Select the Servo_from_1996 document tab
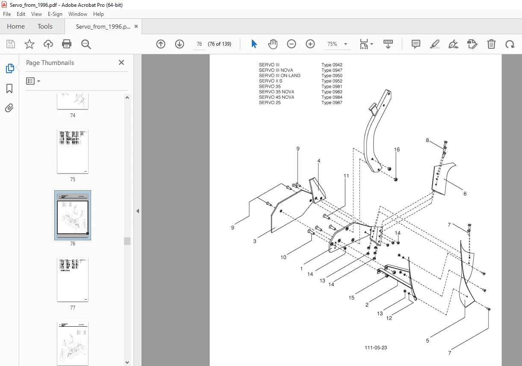Viewport: 522px width, 366px height. [x=103, y=27]
